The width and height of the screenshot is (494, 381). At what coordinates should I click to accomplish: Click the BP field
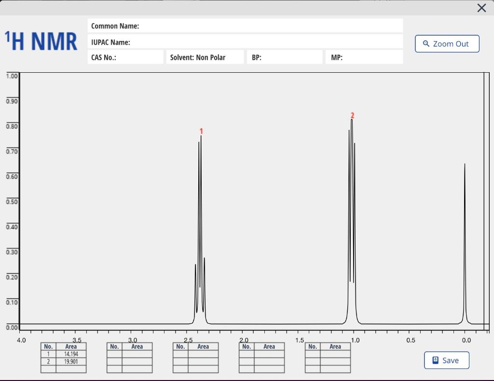coord(284,56)
